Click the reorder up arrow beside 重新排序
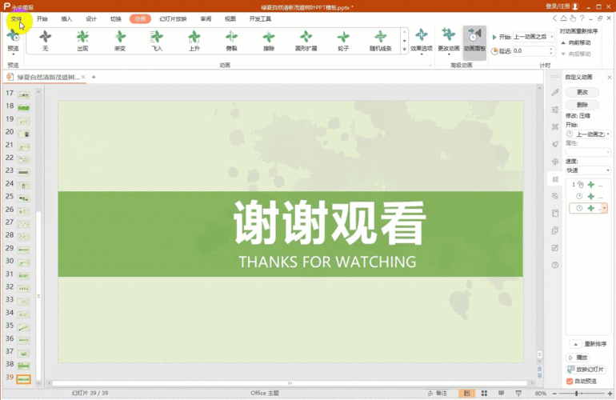Screen dimensions: 616x400 coord(575,344)
